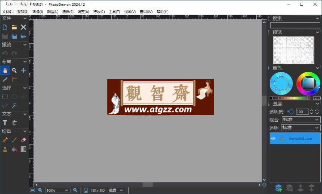
Task: Select the color picker eyedropper tool
Action: pyautogui.click(x=5, y=79)
